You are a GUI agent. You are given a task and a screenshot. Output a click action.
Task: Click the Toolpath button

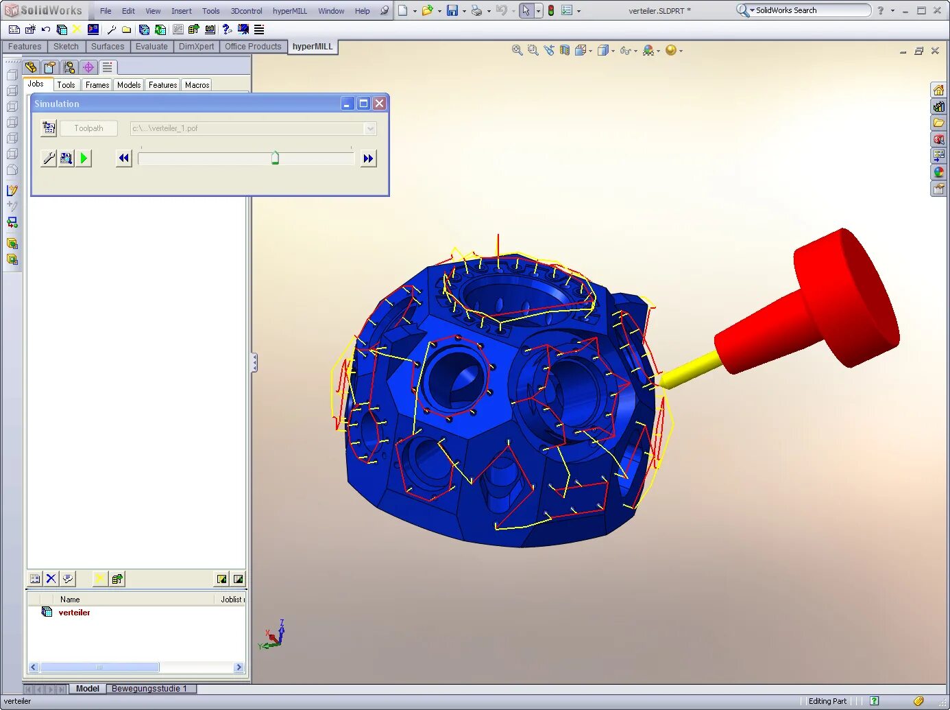pos(88,128)
